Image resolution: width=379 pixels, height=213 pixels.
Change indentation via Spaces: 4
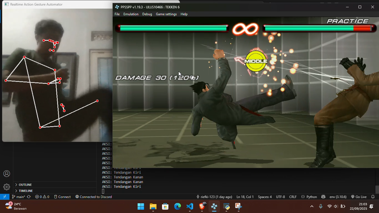tap(265, 197)
